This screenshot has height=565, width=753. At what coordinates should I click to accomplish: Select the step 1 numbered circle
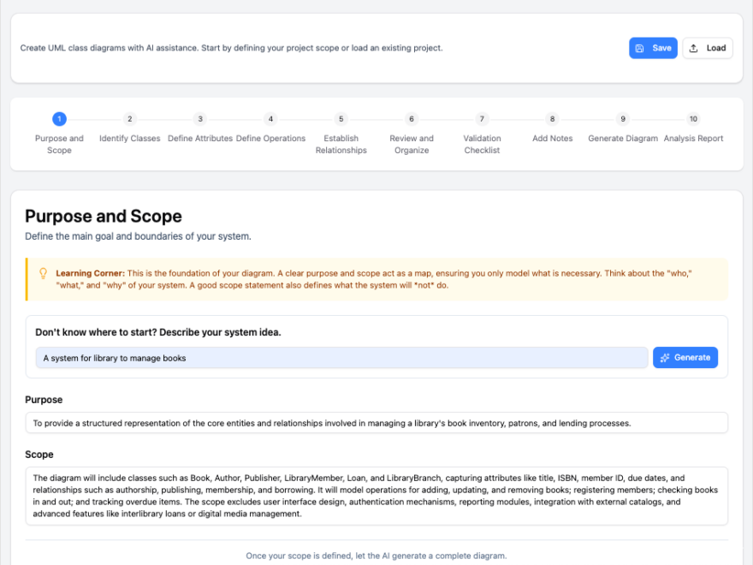[59, 119]
